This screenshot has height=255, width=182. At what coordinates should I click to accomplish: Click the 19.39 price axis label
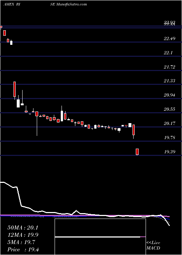170,152
